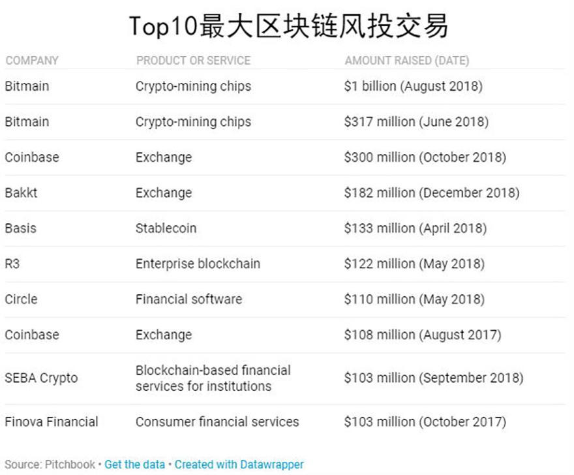The image size is (574, 475).
Task: Open the 'Created with Datawrapper' link
Action: tap(239, 465)
